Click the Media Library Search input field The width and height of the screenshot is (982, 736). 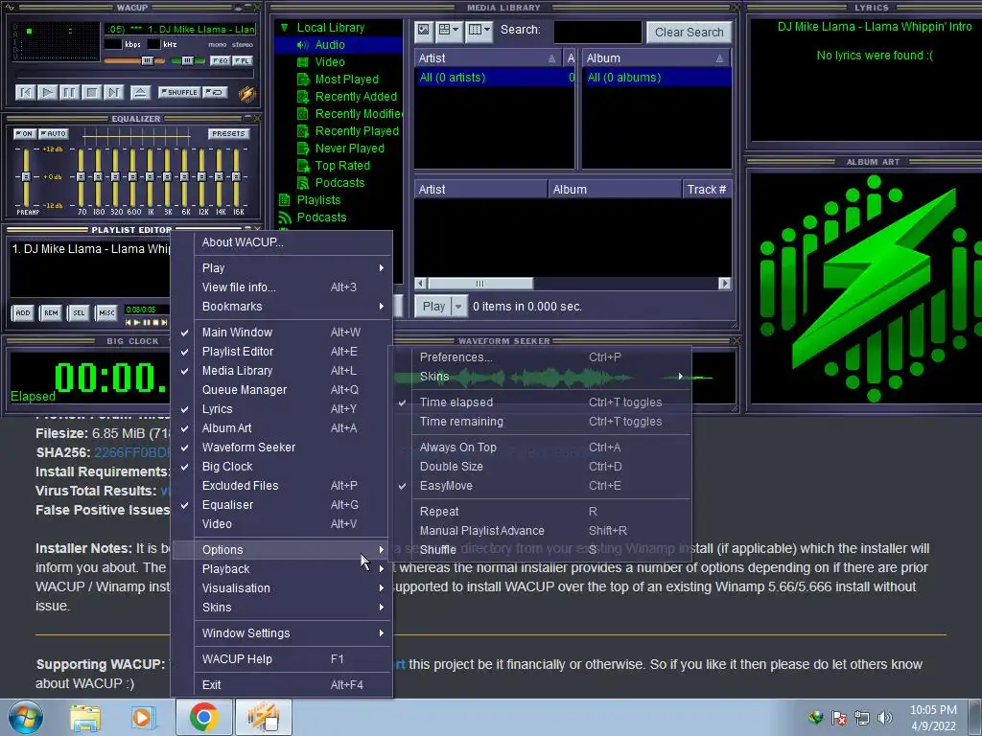(x=597, y=32)
